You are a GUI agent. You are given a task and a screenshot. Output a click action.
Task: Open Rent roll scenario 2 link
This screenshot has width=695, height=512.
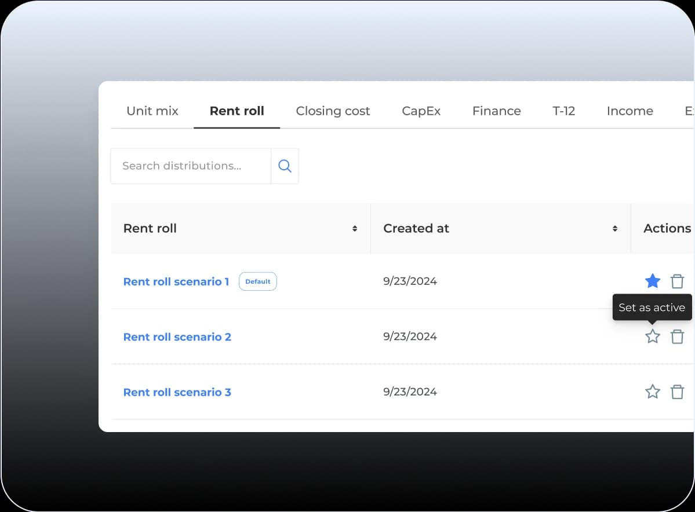coord(177,337)
